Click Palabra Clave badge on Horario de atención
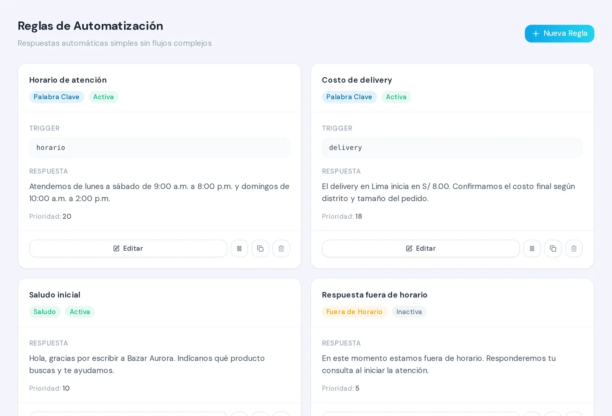This screenshot has height=416, width=612. point(57,97)
